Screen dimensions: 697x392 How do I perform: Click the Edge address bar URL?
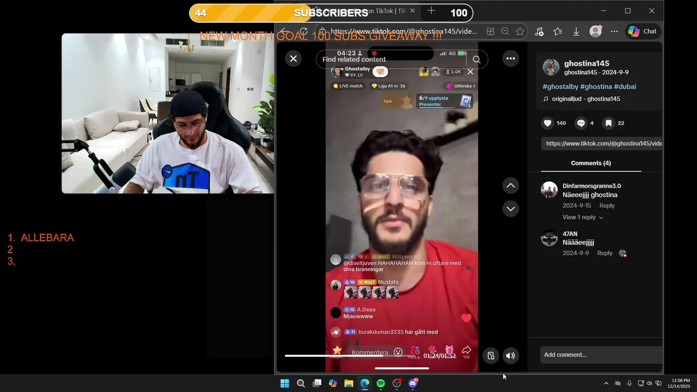tap(403, 32)
